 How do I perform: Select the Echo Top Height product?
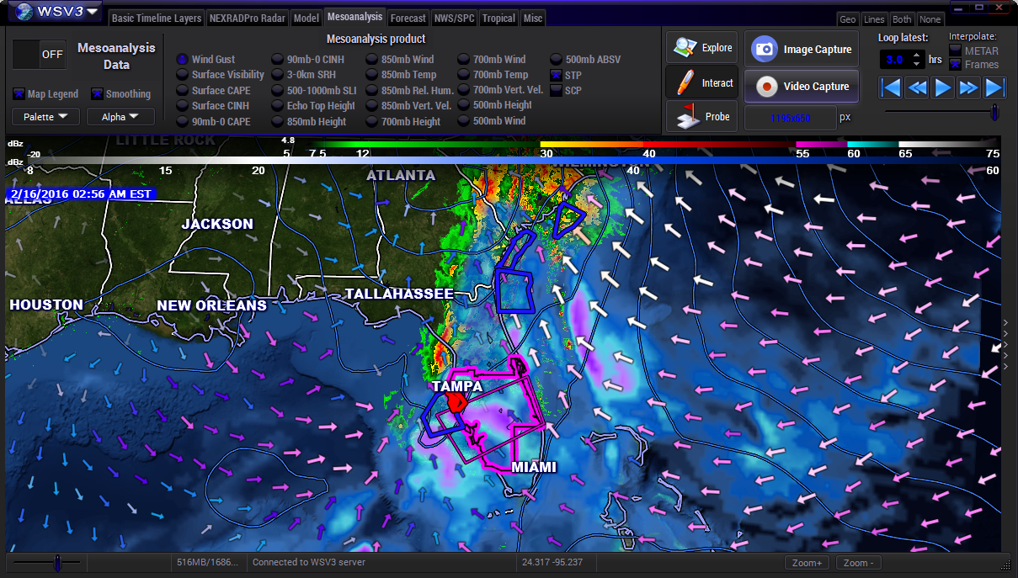[x=277, y=106]
